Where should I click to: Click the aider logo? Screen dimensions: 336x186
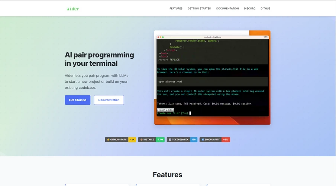tap(73, 9)
